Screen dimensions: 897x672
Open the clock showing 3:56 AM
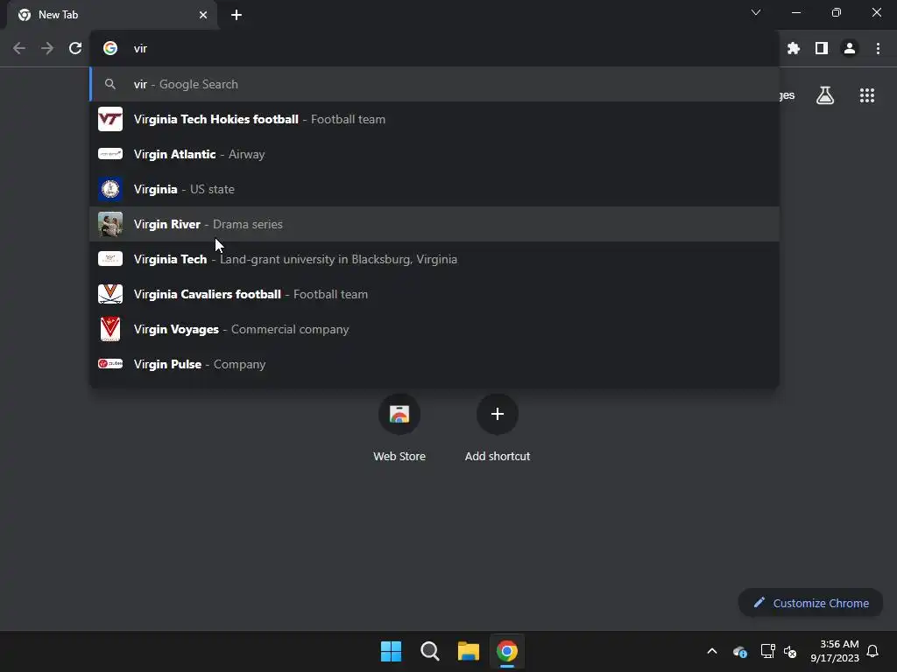tap(835, 651)
